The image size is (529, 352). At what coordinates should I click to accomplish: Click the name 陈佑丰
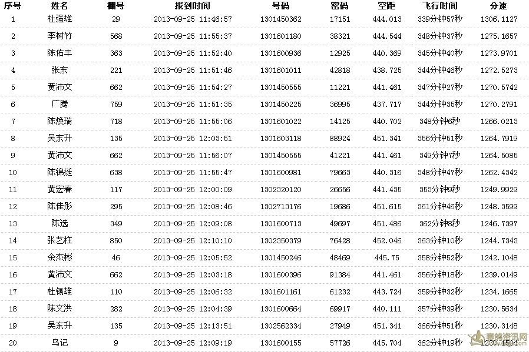point(59,53)
